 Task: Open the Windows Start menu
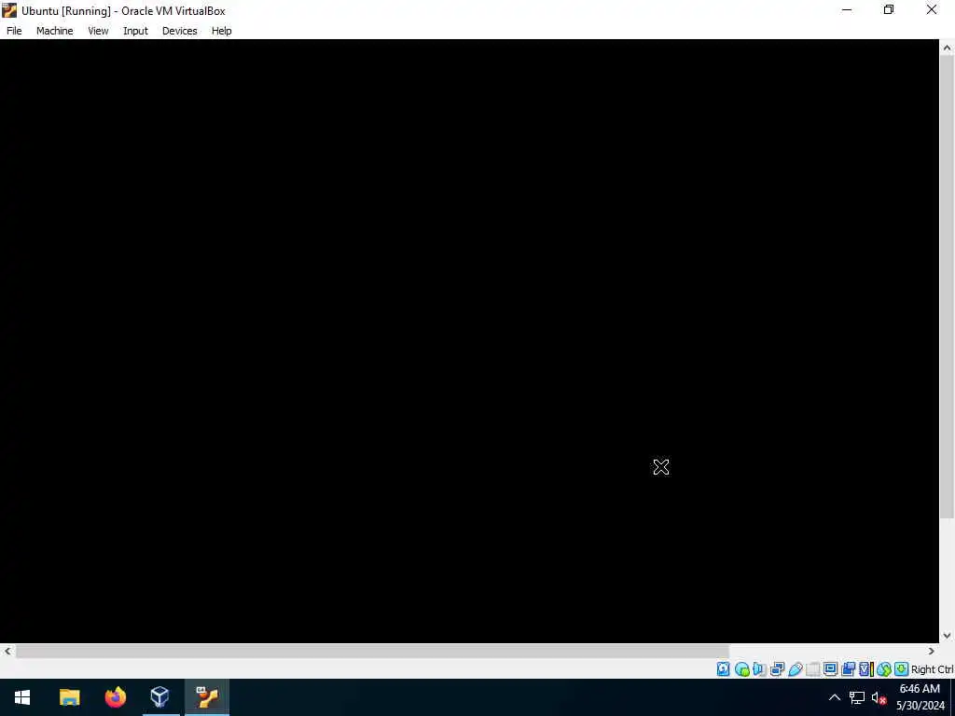[22, 697]
